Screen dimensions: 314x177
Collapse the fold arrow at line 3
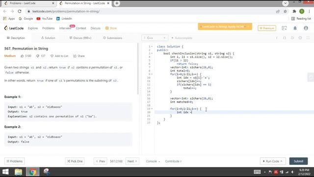point(152,54)
